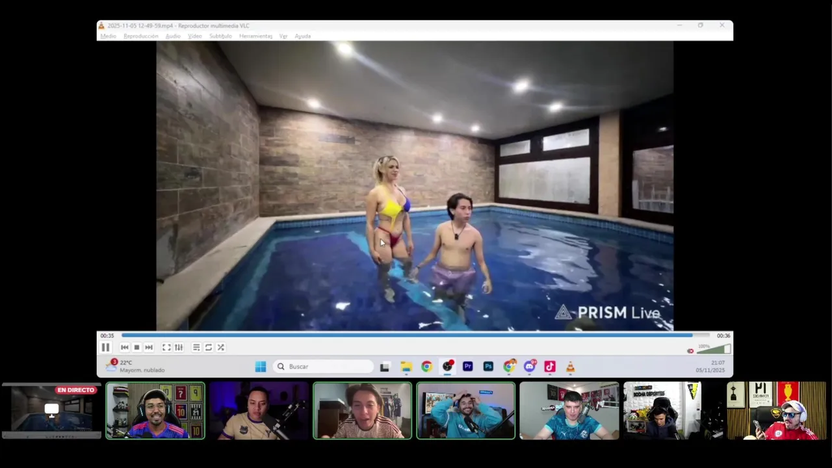
Task: Close the VLC window
Action: coord(721,25)
